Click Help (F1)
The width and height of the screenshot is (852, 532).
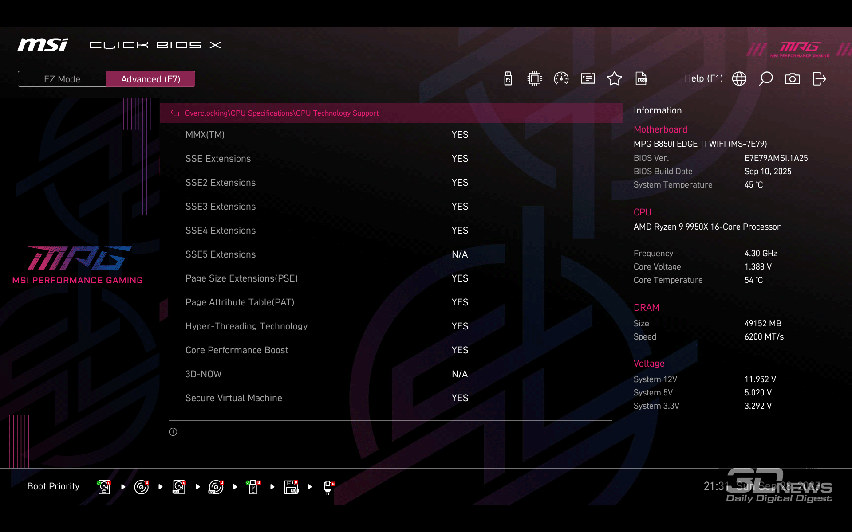(x=703, y=79)
